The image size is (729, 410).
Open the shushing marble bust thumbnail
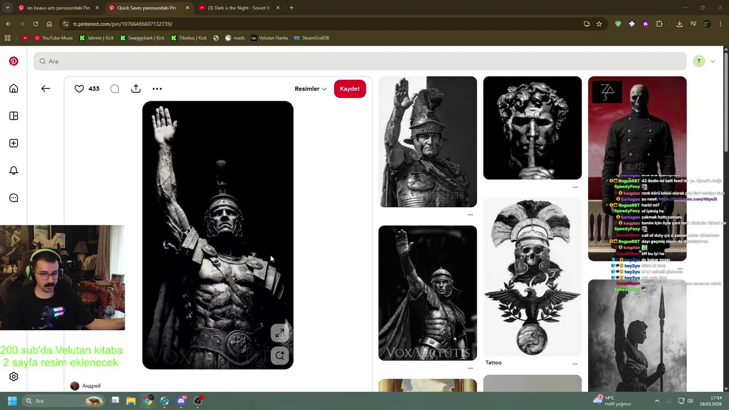pyautogui.click(x=533, y=128)
